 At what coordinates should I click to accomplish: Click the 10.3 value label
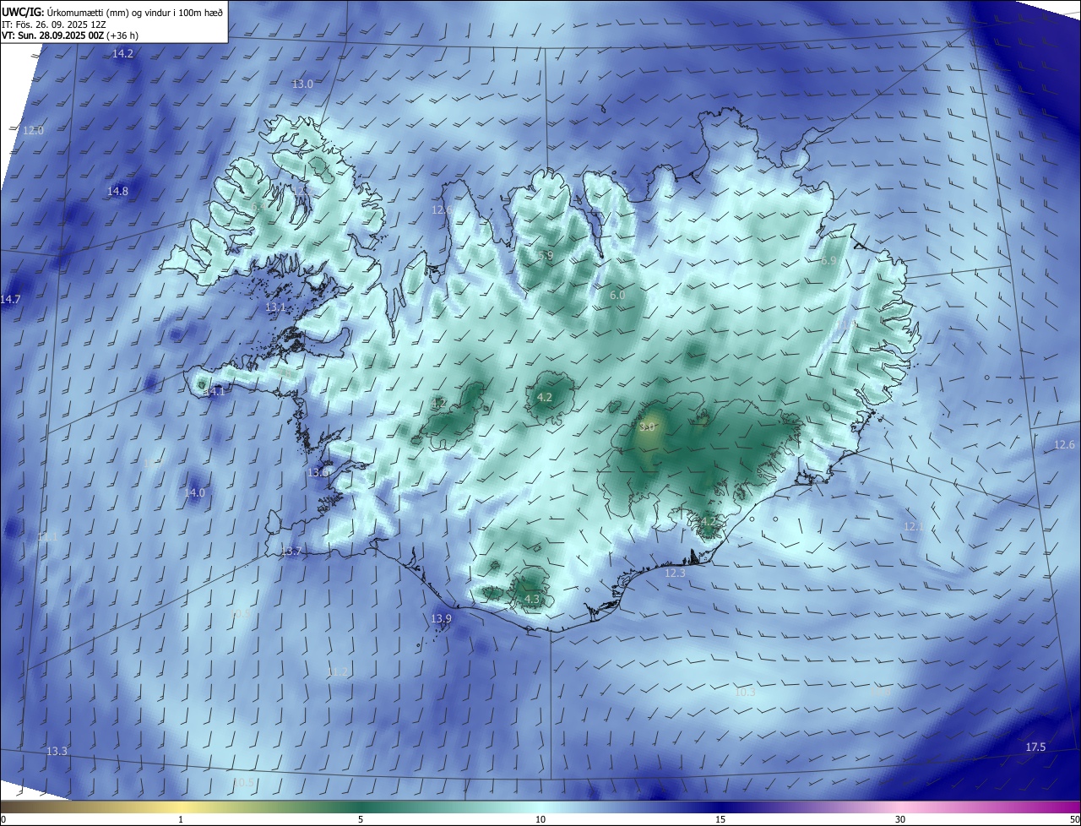tap(744, 692)
